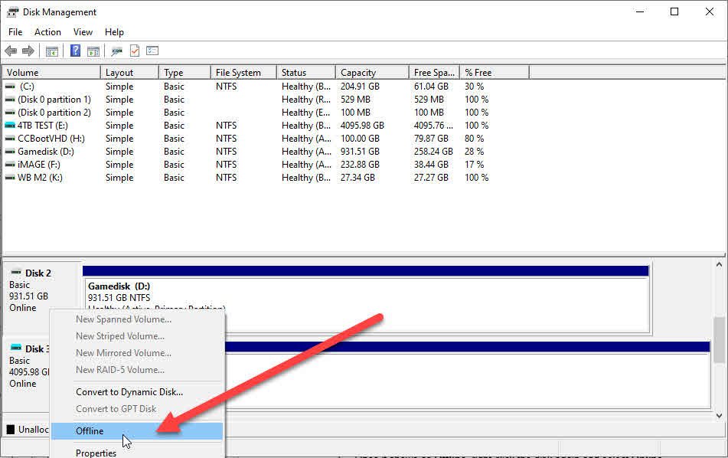
Task: Click the disk pane scroll-down arrow
Action: [719, 416]
